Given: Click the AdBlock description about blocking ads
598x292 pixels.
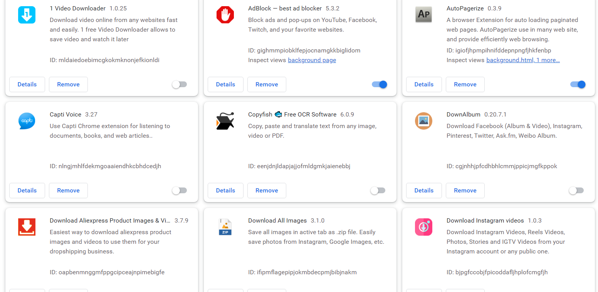Looking at the screenshot, I should [312, 25].
